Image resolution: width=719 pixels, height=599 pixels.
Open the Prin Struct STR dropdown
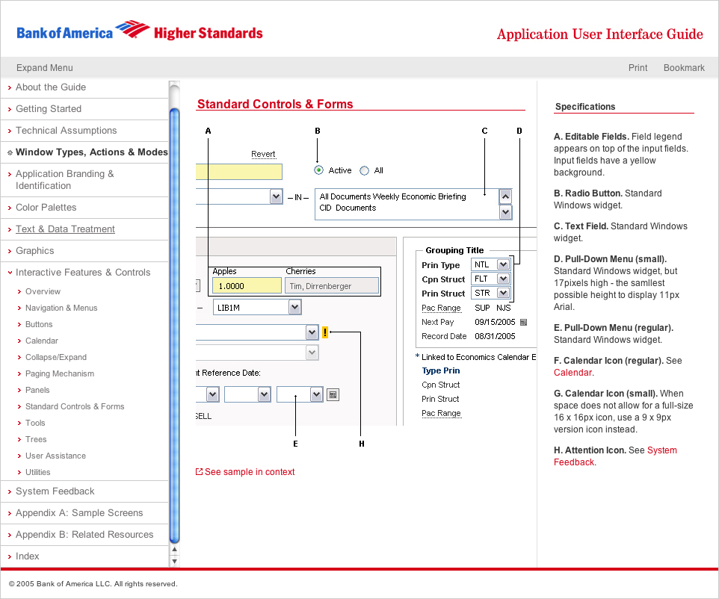pos(504,293)
